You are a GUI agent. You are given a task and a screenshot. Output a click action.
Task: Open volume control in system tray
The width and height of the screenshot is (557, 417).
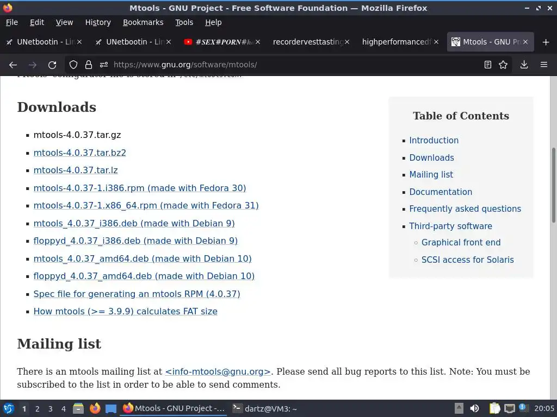point(474,408)
